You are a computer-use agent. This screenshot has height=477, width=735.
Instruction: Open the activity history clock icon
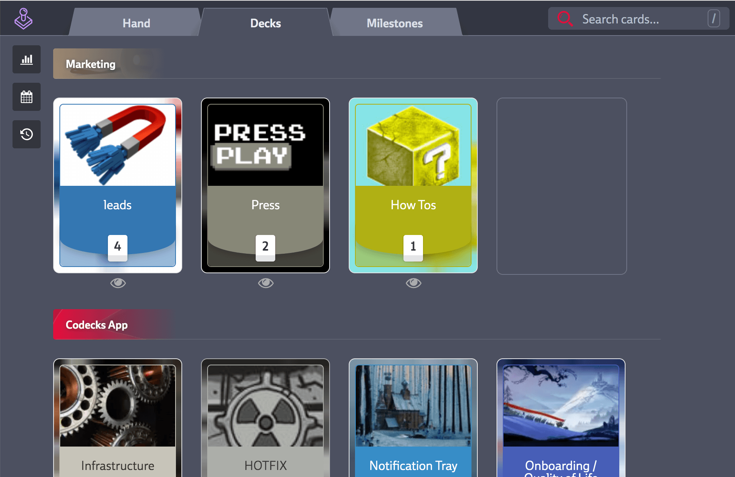pos(27,134)
